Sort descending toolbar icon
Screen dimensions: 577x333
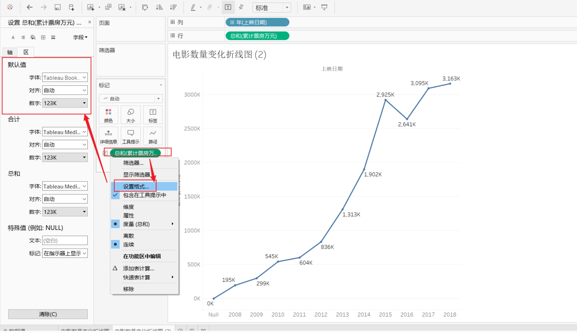click(173, 7)
